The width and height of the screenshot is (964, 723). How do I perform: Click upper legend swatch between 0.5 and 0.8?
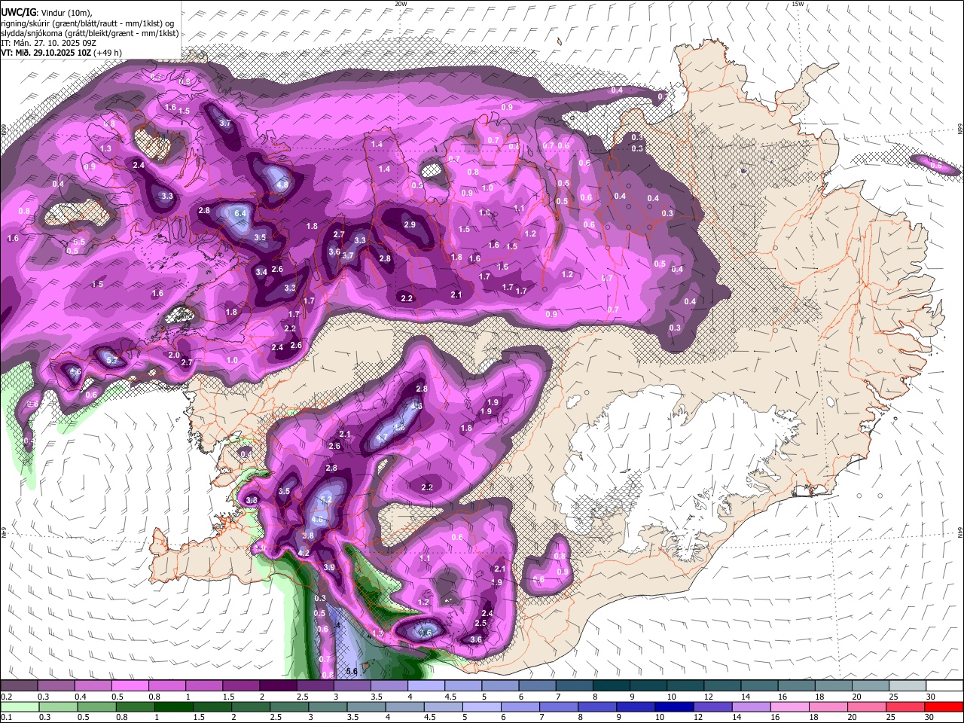(130, 685)
